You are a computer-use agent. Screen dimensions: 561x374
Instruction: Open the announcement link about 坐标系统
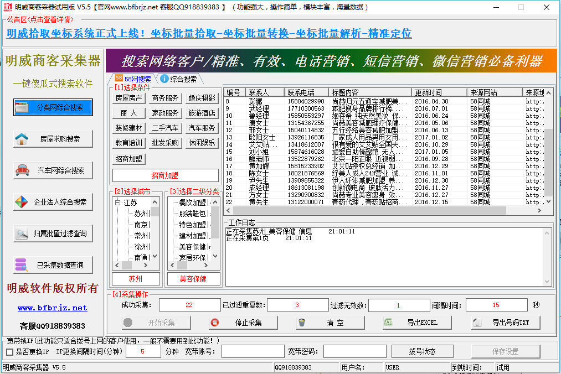tap(209, 34)
